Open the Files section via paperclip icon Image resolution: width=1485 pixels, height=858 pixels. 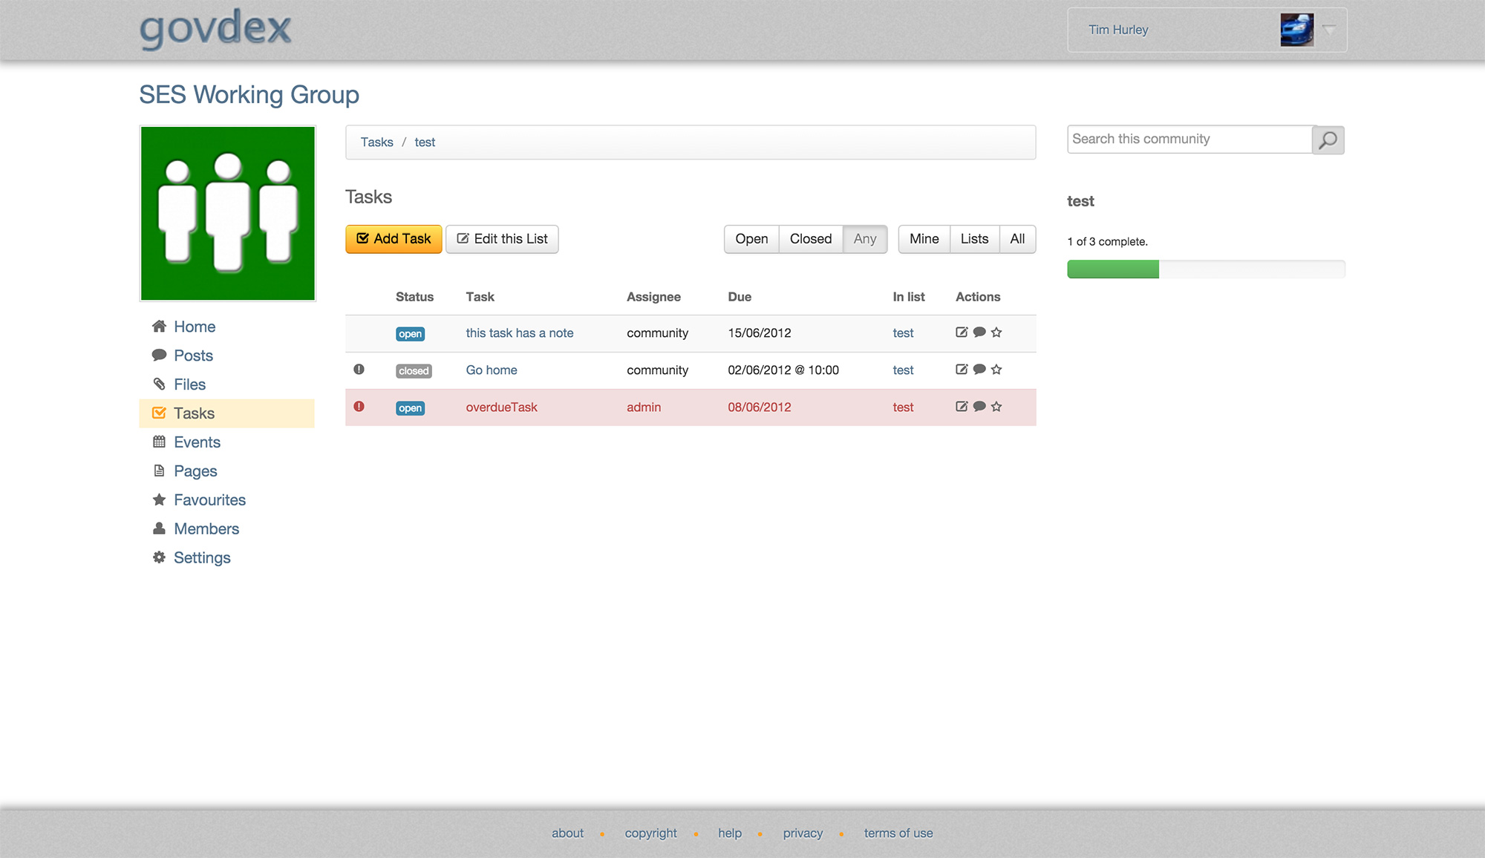(x=159, y=384)
